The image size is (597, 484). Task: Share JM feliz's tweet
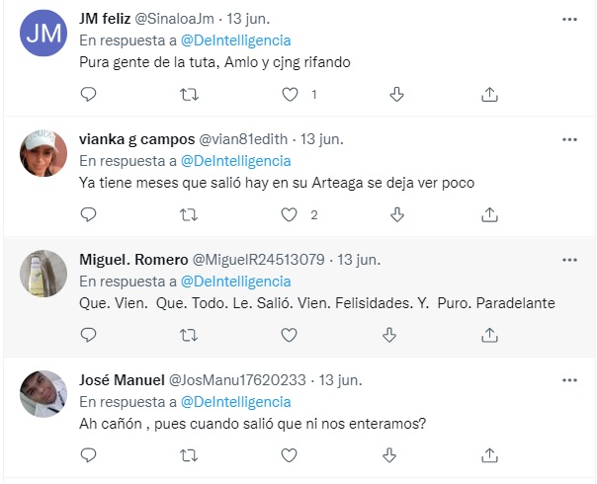pos(490,94)
